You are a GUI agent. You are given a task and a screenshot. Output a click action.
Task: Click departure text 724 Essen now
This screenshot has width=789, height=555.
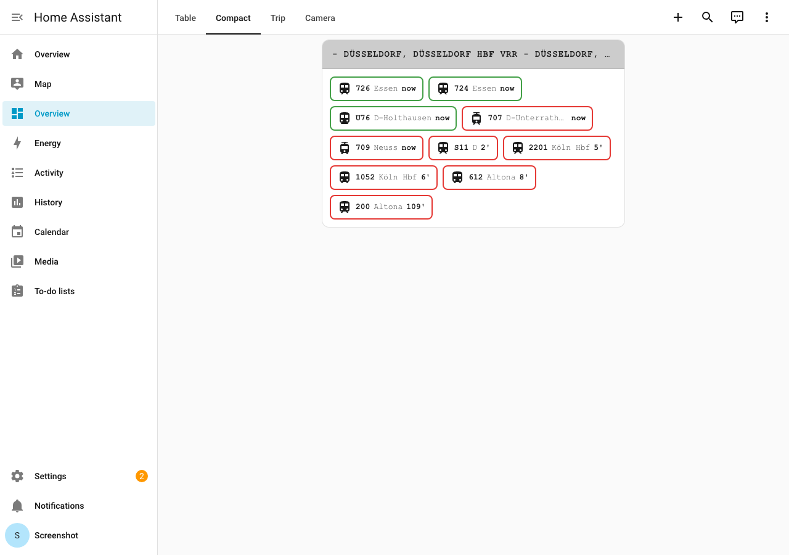coord(484,88)
